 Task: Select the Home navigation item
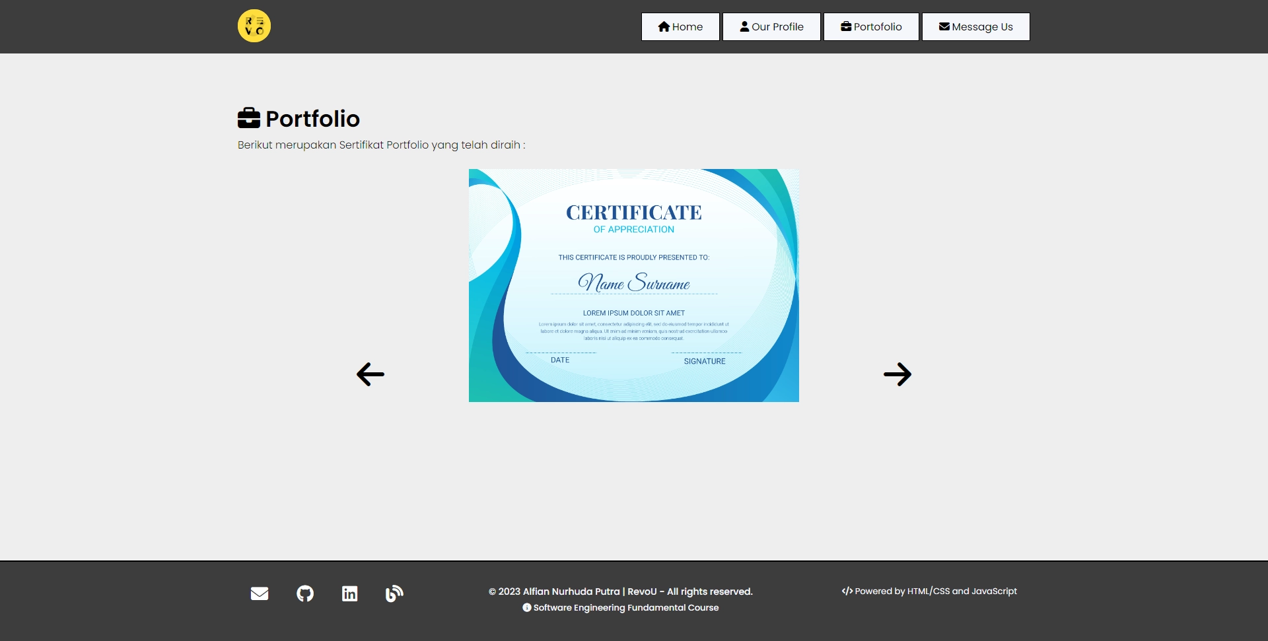click(680, 26)
